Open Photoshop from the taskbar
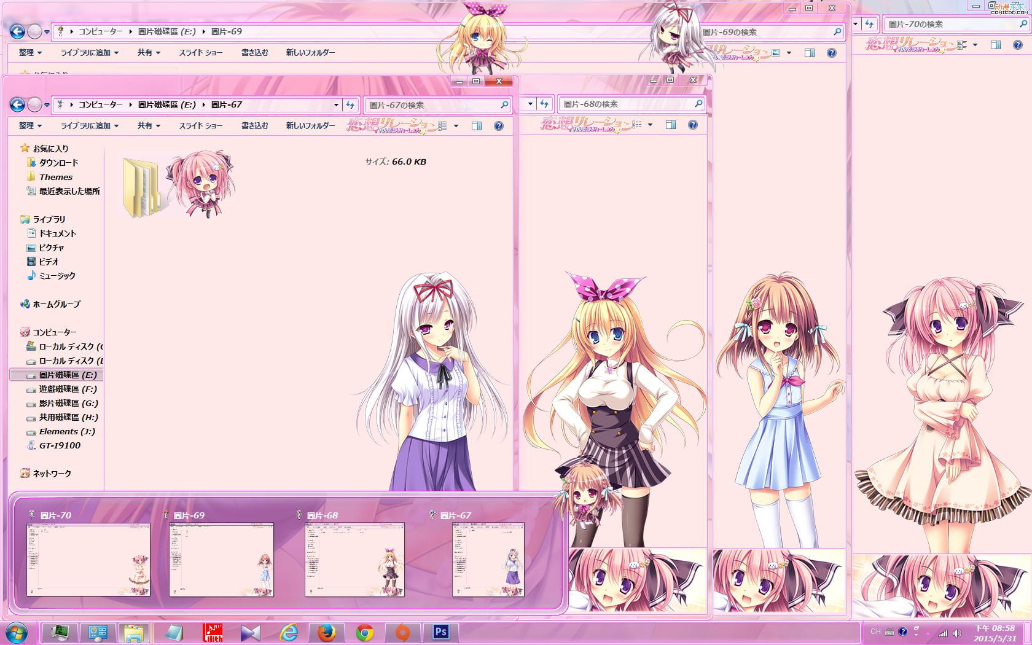This screenshot has height=645, width=1032. click(440, 631)
